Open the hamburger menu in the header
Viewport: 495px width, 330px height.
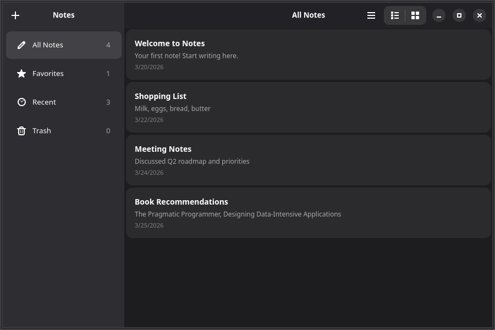(x=371, y=15)
